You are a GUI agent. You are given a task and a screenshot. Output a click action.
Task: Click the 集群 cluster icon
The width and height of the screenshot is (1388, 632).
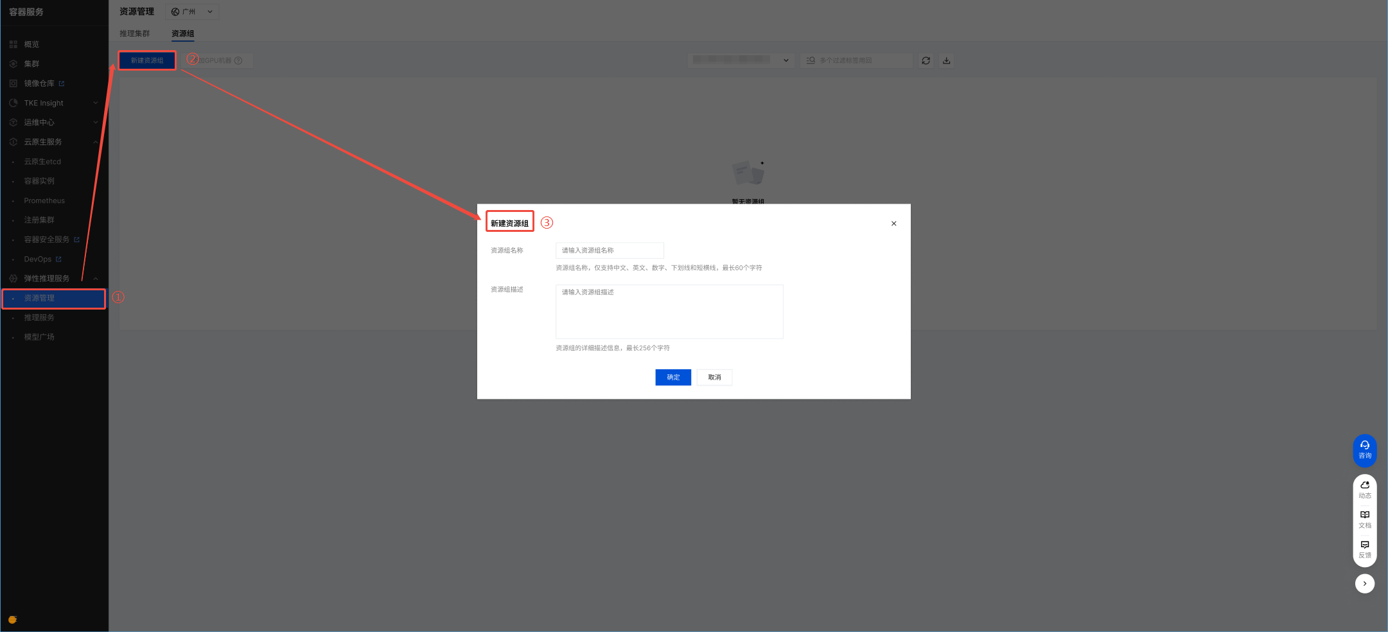(x=13, y=64)
